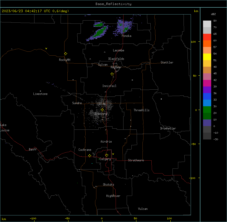Screen dimensions: 227x222
Task: Click the Ponoka city label
Action: 126,36
